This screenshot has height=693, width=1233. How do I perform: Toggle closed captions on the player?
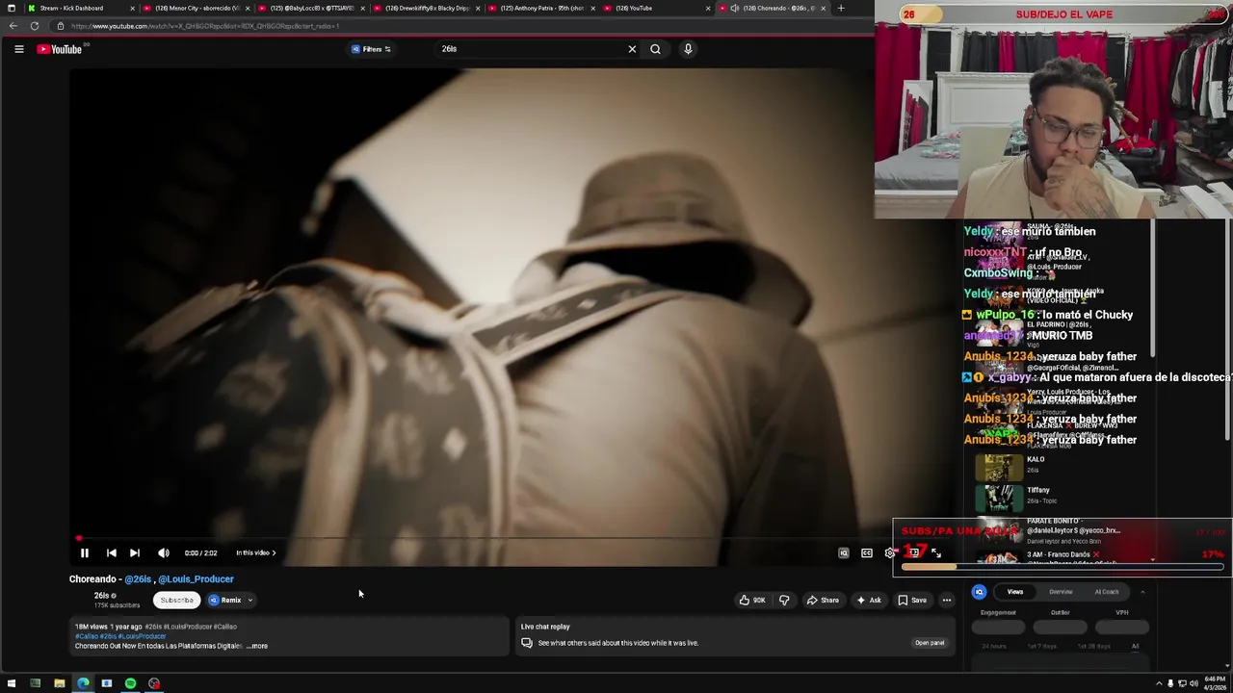pos(866,552)
